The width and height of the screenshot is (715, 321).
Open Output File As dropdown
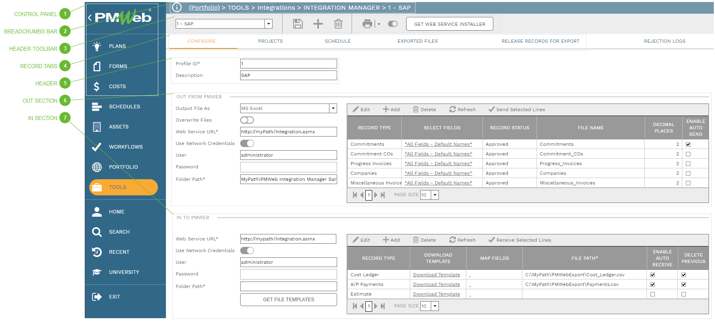[x=333, y=108]
